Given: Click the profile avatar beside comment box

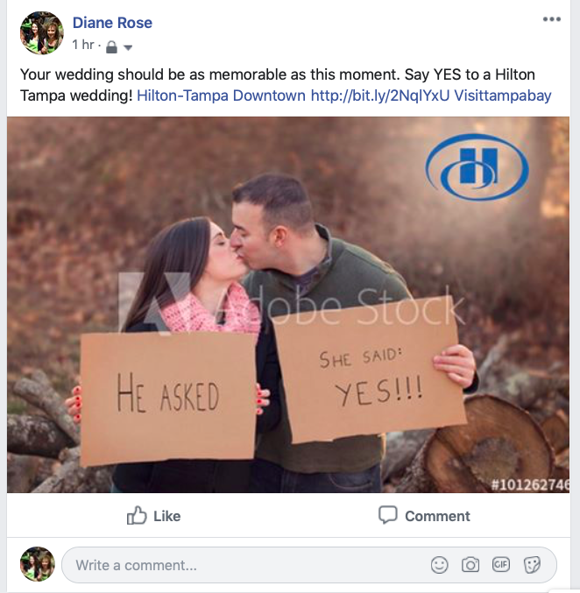Looking at the screenshot, I should click(x=38, y=564).
